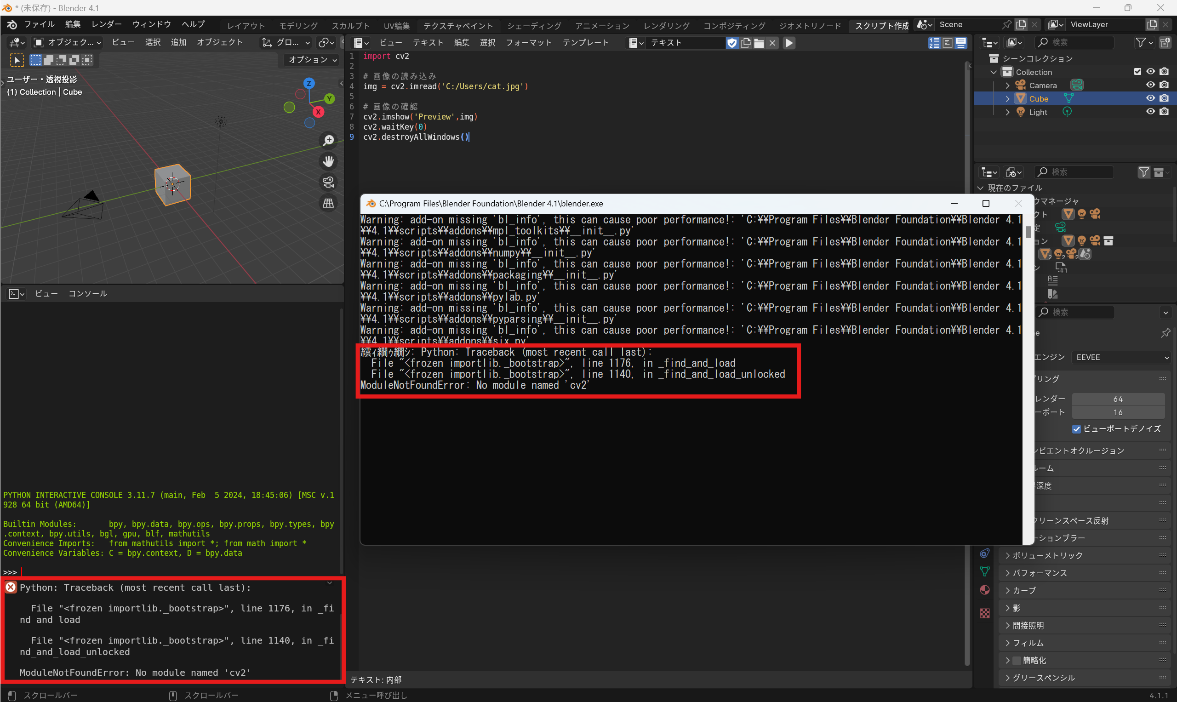Click the zoom magnifier icon in the viewport

click(x=328, y=141)
